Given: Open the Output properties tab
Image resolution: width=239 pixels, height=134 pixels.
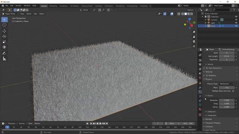Looking at the screenshot, I should click(x=200, y=65).
